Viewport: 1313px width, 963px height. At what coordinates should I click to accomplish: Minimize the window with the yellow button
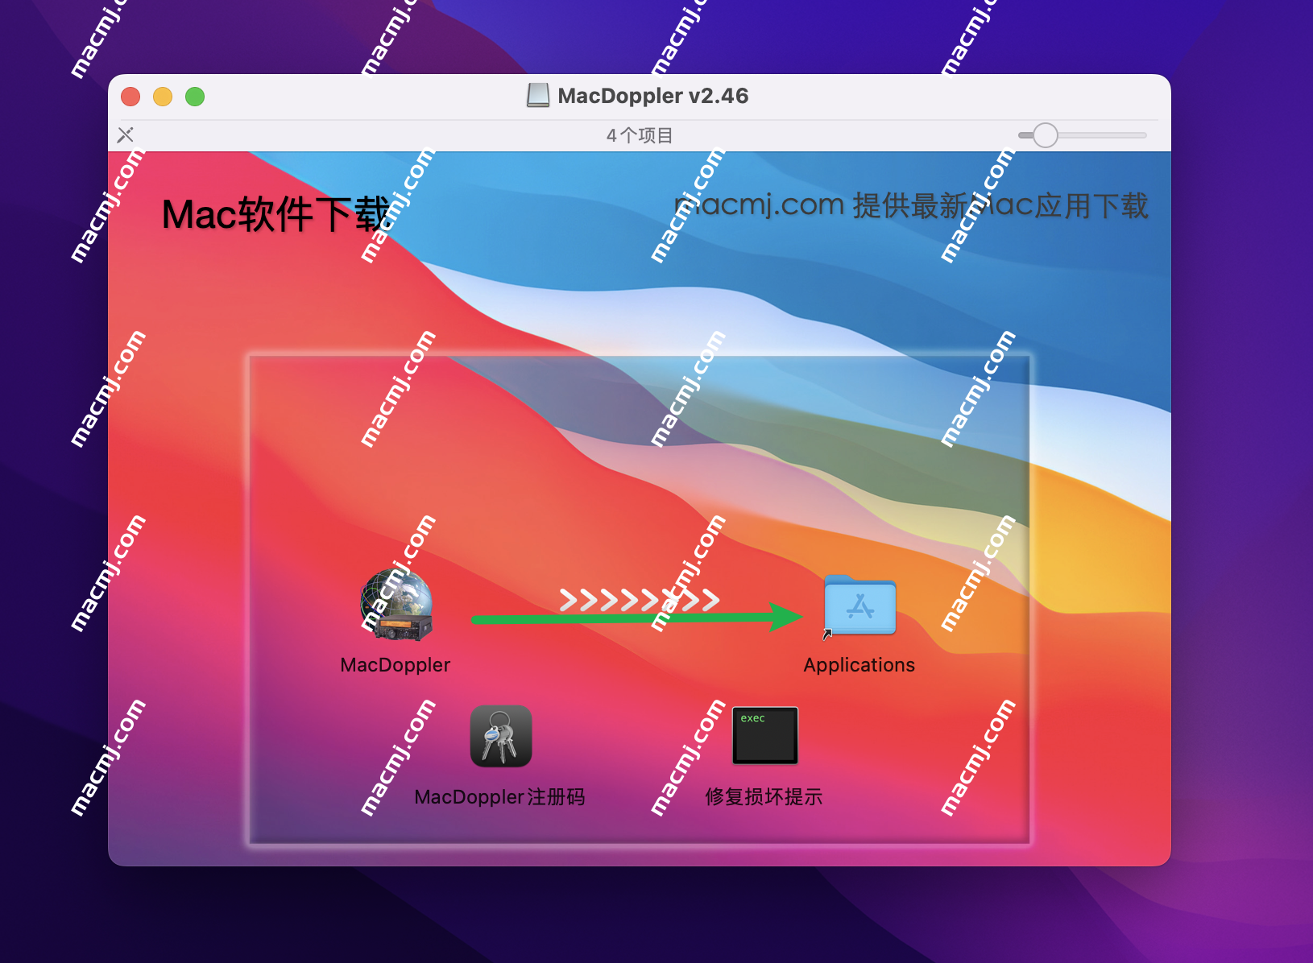pyautogui.click(x=163, y=97)
